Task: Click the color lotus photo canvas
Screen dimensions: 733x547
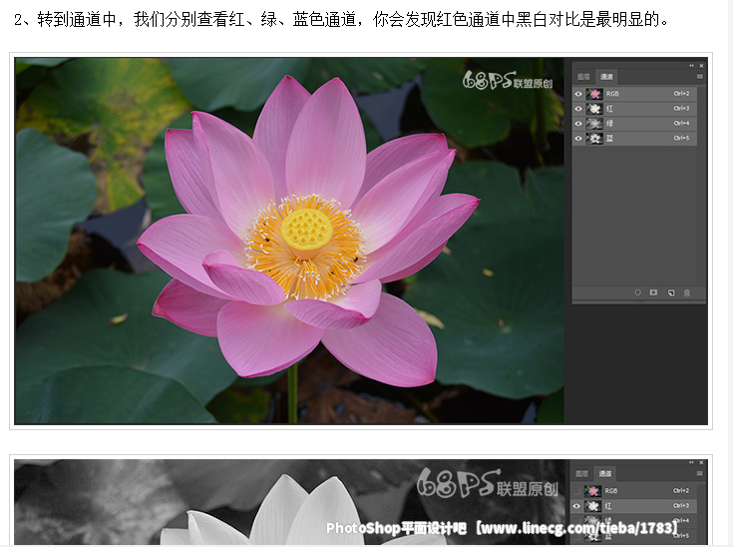Action: pos(289,241)
